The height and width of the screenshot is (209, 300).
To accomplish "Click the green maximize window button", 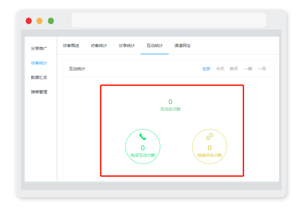I will click(x=51, y=21).
